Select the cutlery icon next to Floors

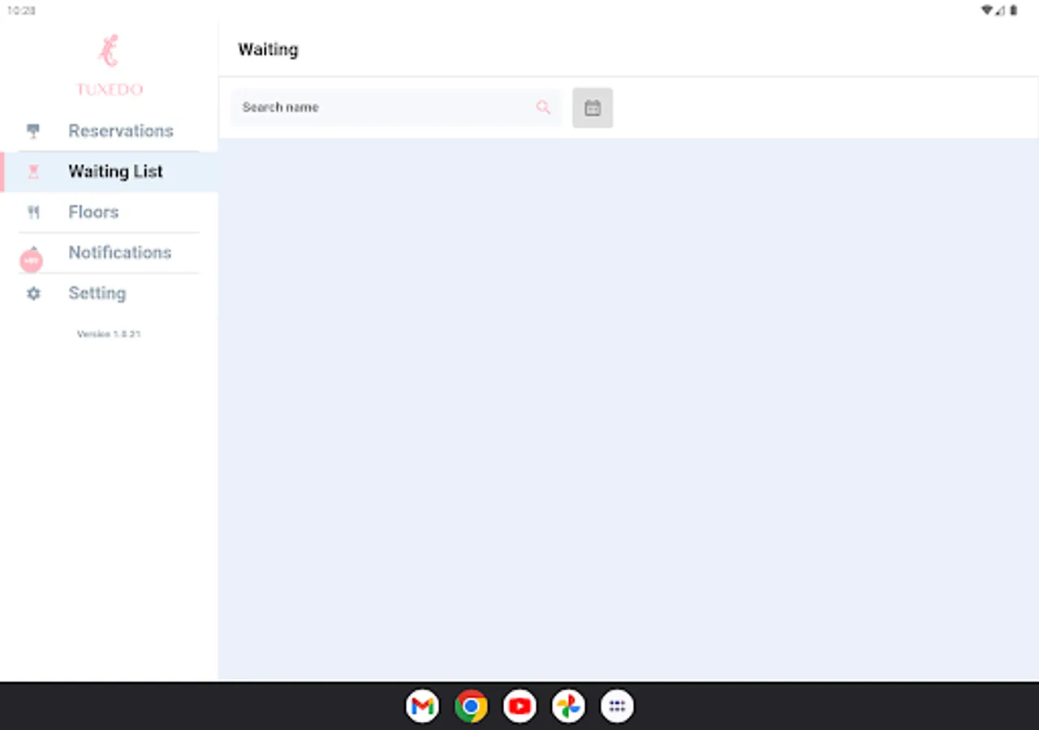32,212
